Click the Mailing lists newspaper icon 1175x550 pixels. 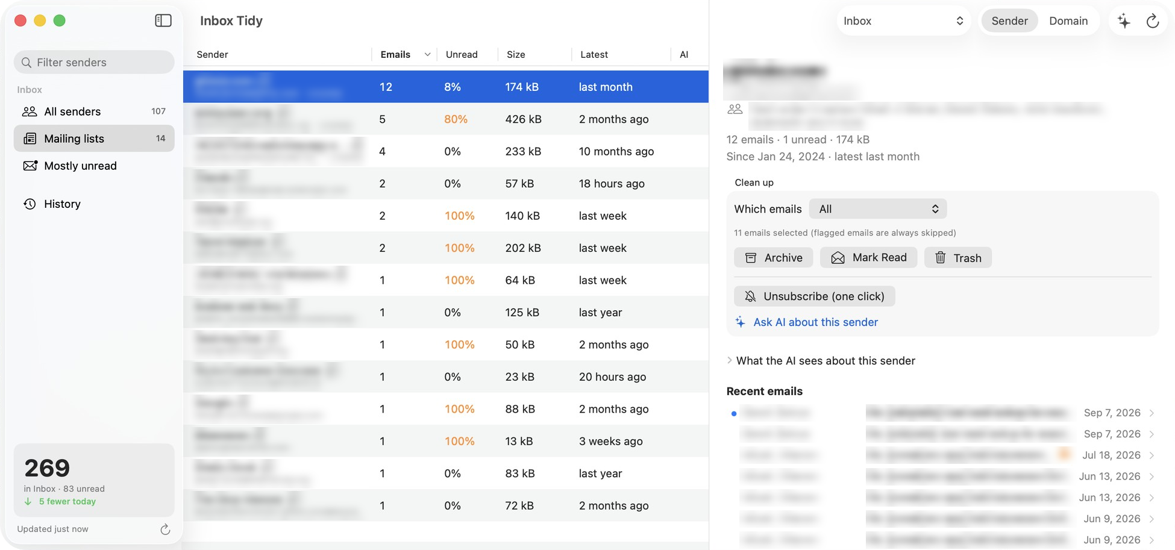tap(30, 139)
